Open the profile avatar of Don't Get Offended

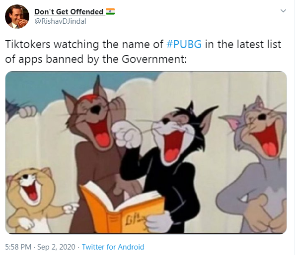click(x=17, y=16)
